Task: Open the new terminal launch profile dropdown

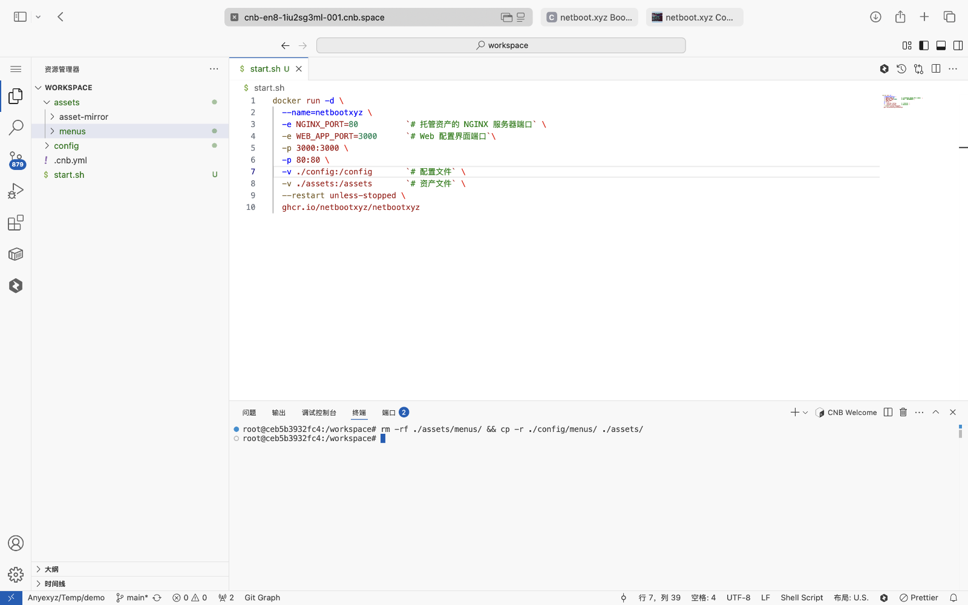Action: [x=805, y=413]
